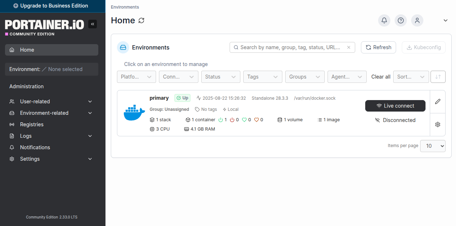Collapse the sidebar with double-chevron button

(93, 24)
